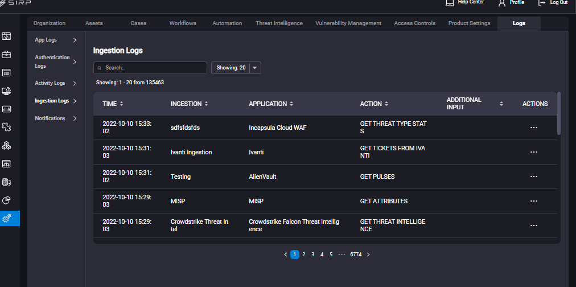Go to page 3
This screenshot has height=287, width=576.
[312, 255]
